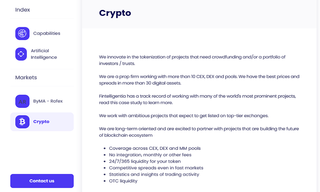Click the "Statistics and insights of trading activity" bullet
320x192 pixels.
(154, 174)
